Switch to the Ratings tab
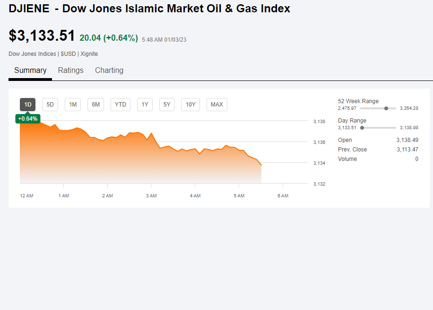The width and height of the screenshot is (433, 310). click(x=70, y=71)
